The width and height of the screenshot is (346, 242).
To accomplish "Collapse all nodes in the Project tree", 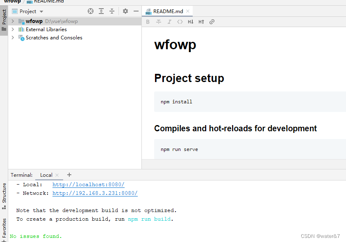I will pos(113,11).
